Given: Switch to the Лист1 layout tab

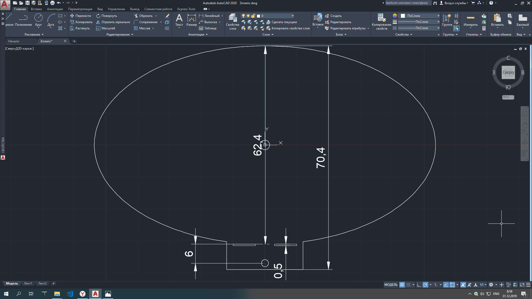Looking at the screenshot, I should tap(28, 283).
